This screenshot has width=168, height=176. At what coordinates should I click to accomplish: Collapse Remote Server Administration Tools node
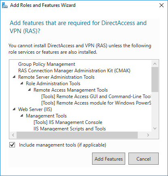[x=14, y=77]
